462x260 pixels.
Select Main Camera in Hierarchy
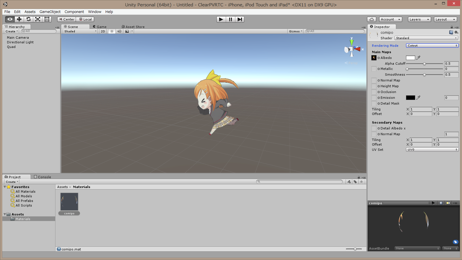pyautogui.click(x=18, y=38)
